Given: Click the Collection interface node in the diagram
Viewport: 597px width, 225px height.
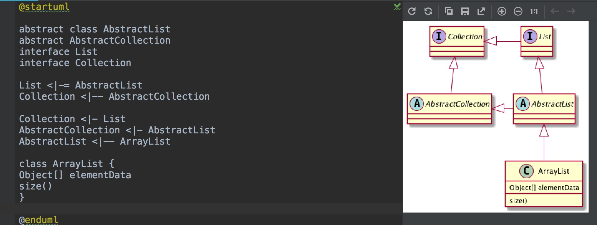Looking at the screenshot, I should point(457,36).
